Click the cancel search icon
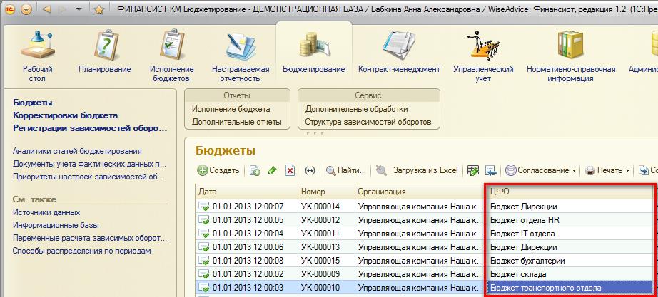658x297 pixels. 381,170
